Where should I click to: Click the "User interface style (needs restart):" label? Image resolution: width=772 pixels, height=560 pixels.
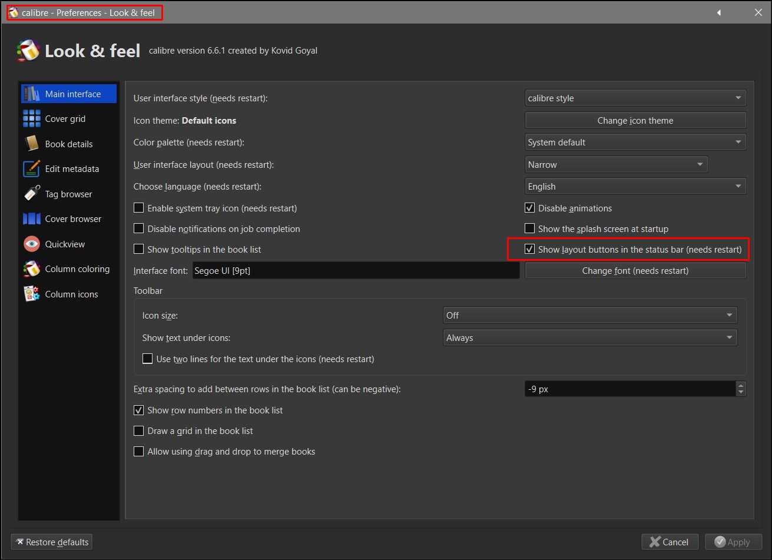click(x=201, y=98)
